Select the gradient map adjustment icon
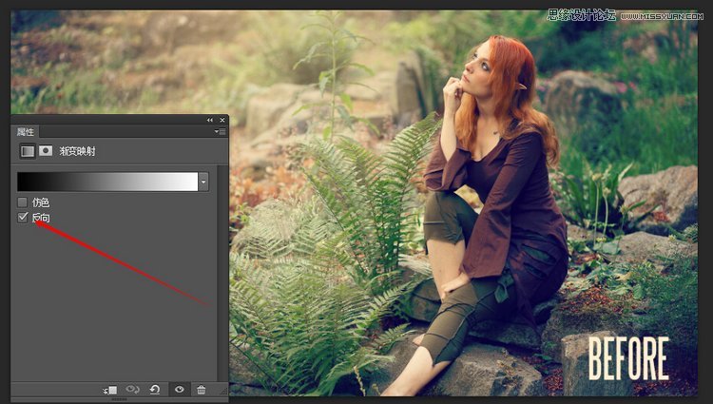713x404 pixels. click(28, 150)
